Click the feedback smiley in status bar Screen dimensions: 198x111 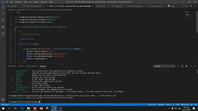192,105
